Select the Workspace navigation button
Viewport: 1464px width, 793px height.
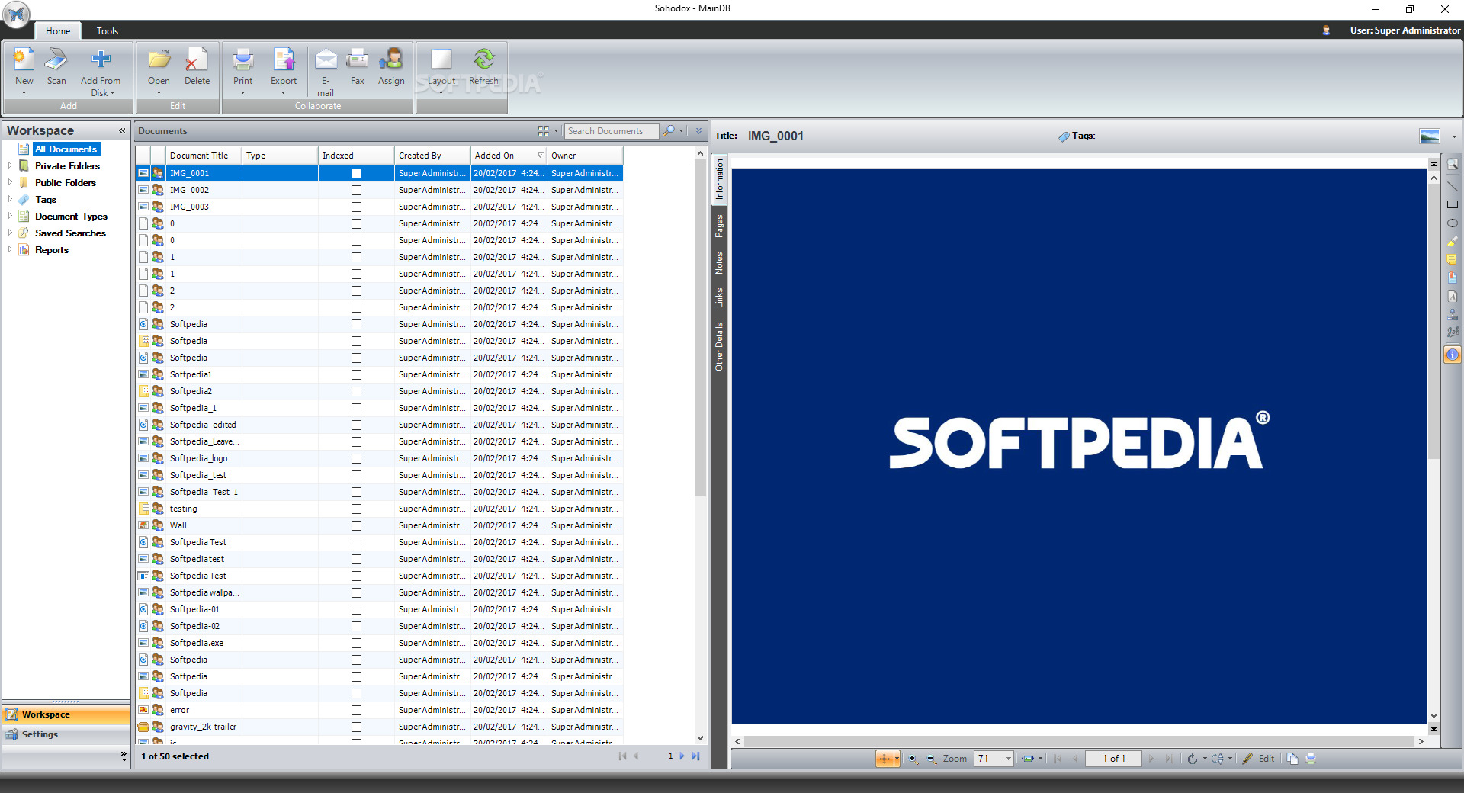[x=66, y=714]
